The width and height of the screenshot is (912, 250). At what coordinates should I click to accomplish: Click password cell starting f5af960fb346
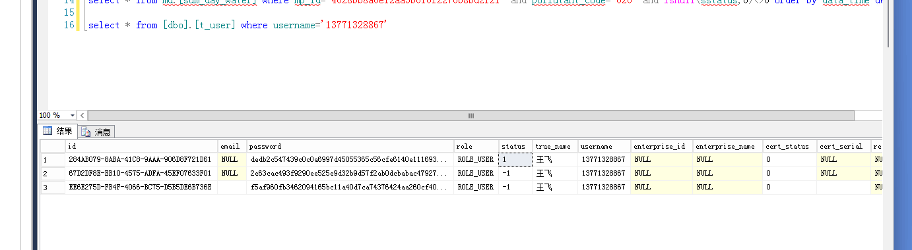pyautogui.click(x=350, y=187)
